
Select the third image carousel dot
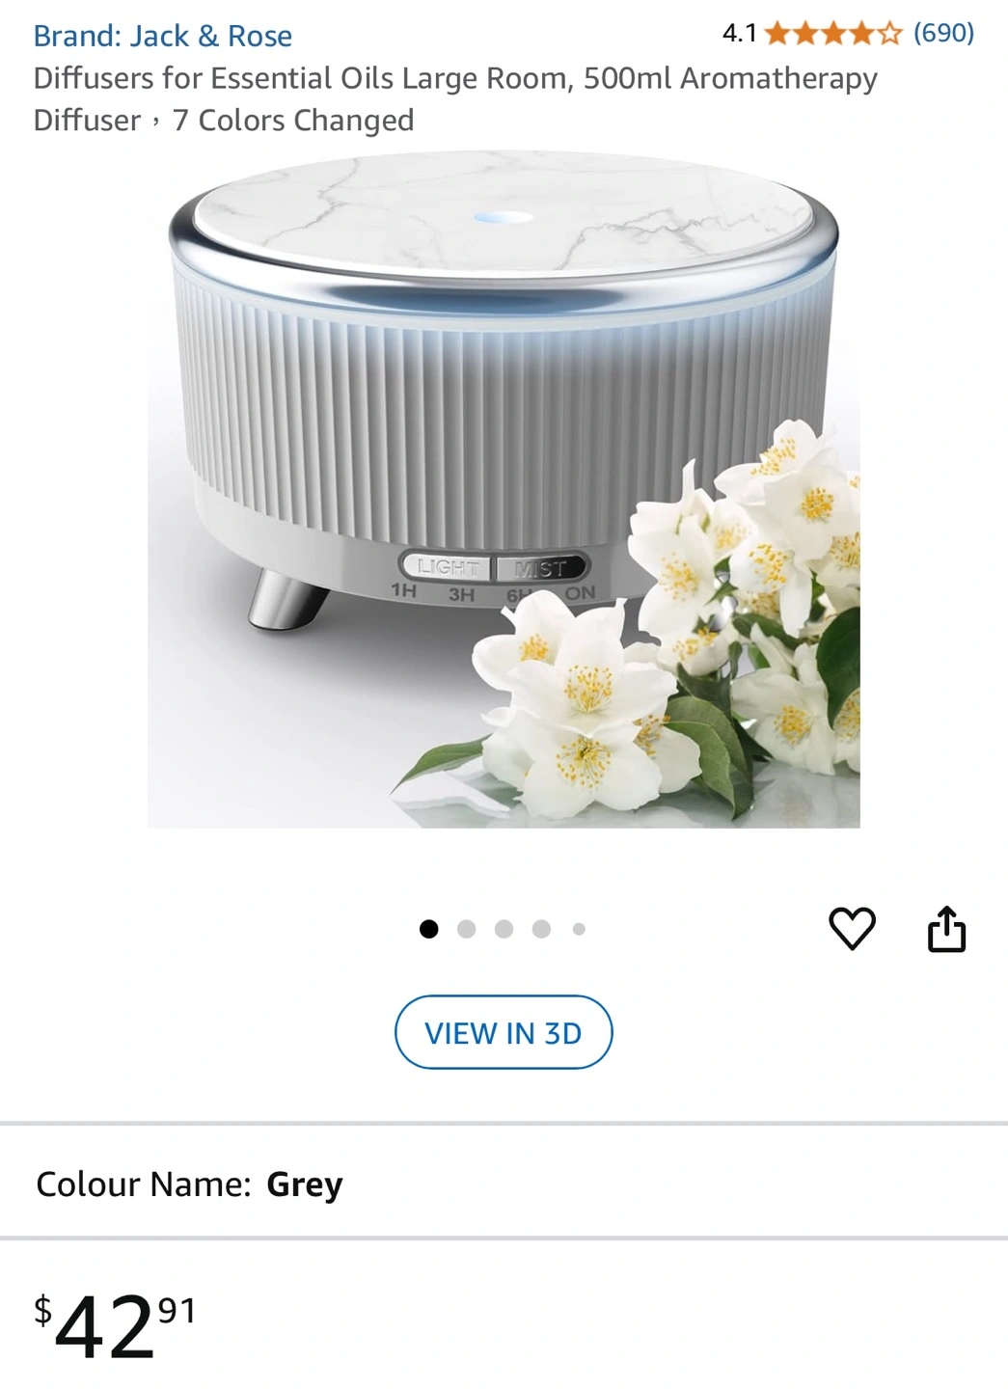tap(504, 929)
